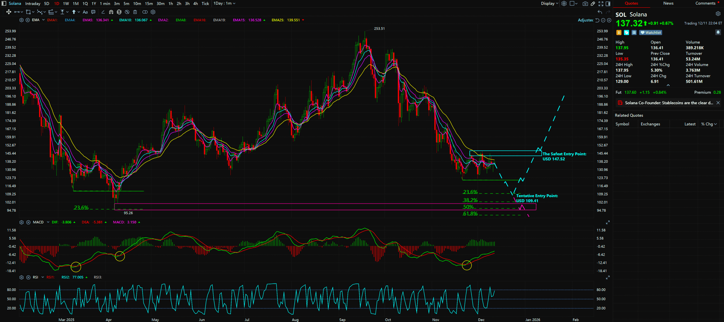Activate the magnet snap drawing tool
The height and width of the screenshot is (322, 724).
[x=111, y=12]
